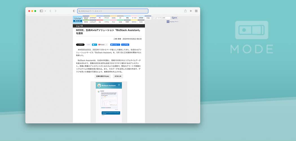The height and width of the screenshot is (141, 296).
Task: Click the Safari sidebar toggle icon
Action: click(x=41, y=11)
